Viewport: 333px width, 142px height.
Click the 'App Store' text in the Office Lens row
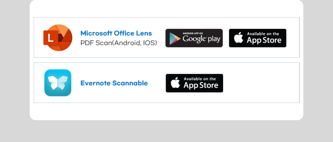coord(264,40)
